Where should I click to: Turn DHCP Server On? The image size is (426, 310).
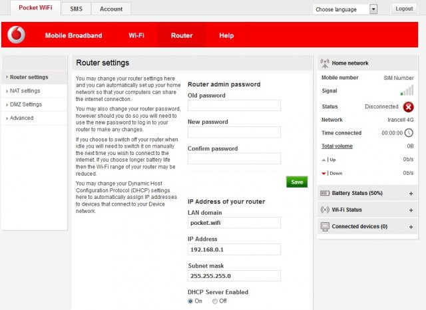click(x=191, y=301)
